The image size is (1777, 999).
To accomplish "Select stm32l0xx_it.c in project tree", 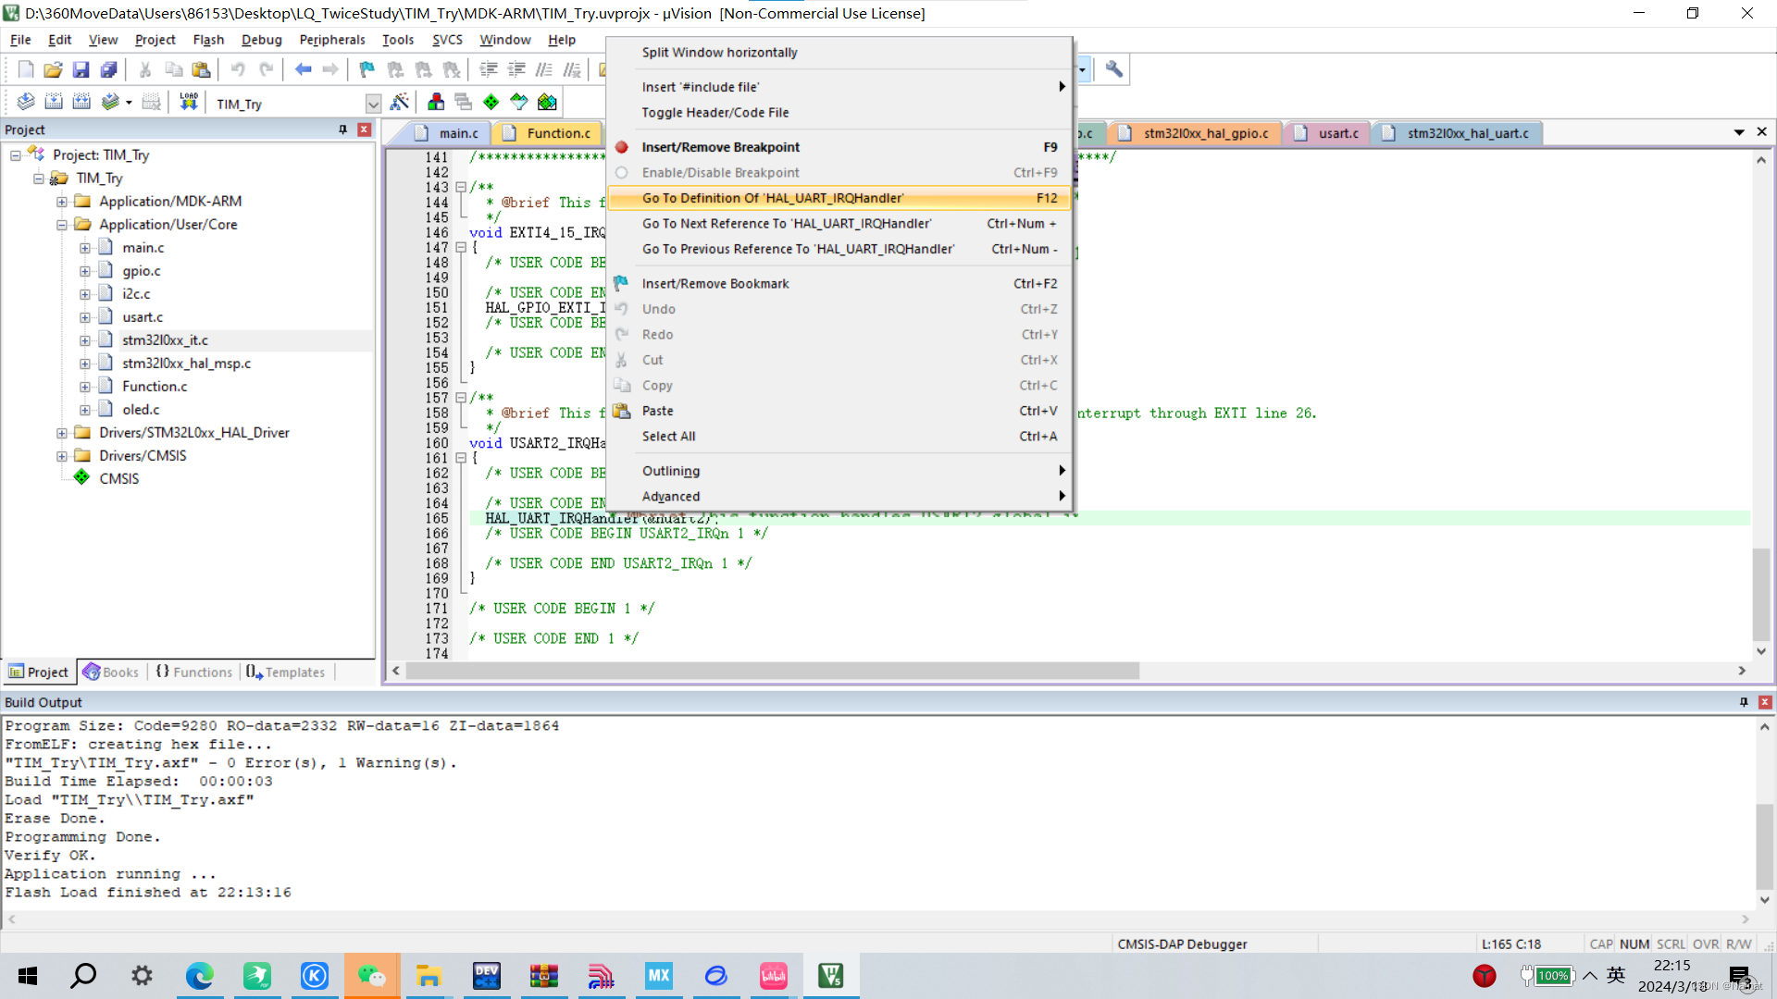I will click(x=165, y=340).
